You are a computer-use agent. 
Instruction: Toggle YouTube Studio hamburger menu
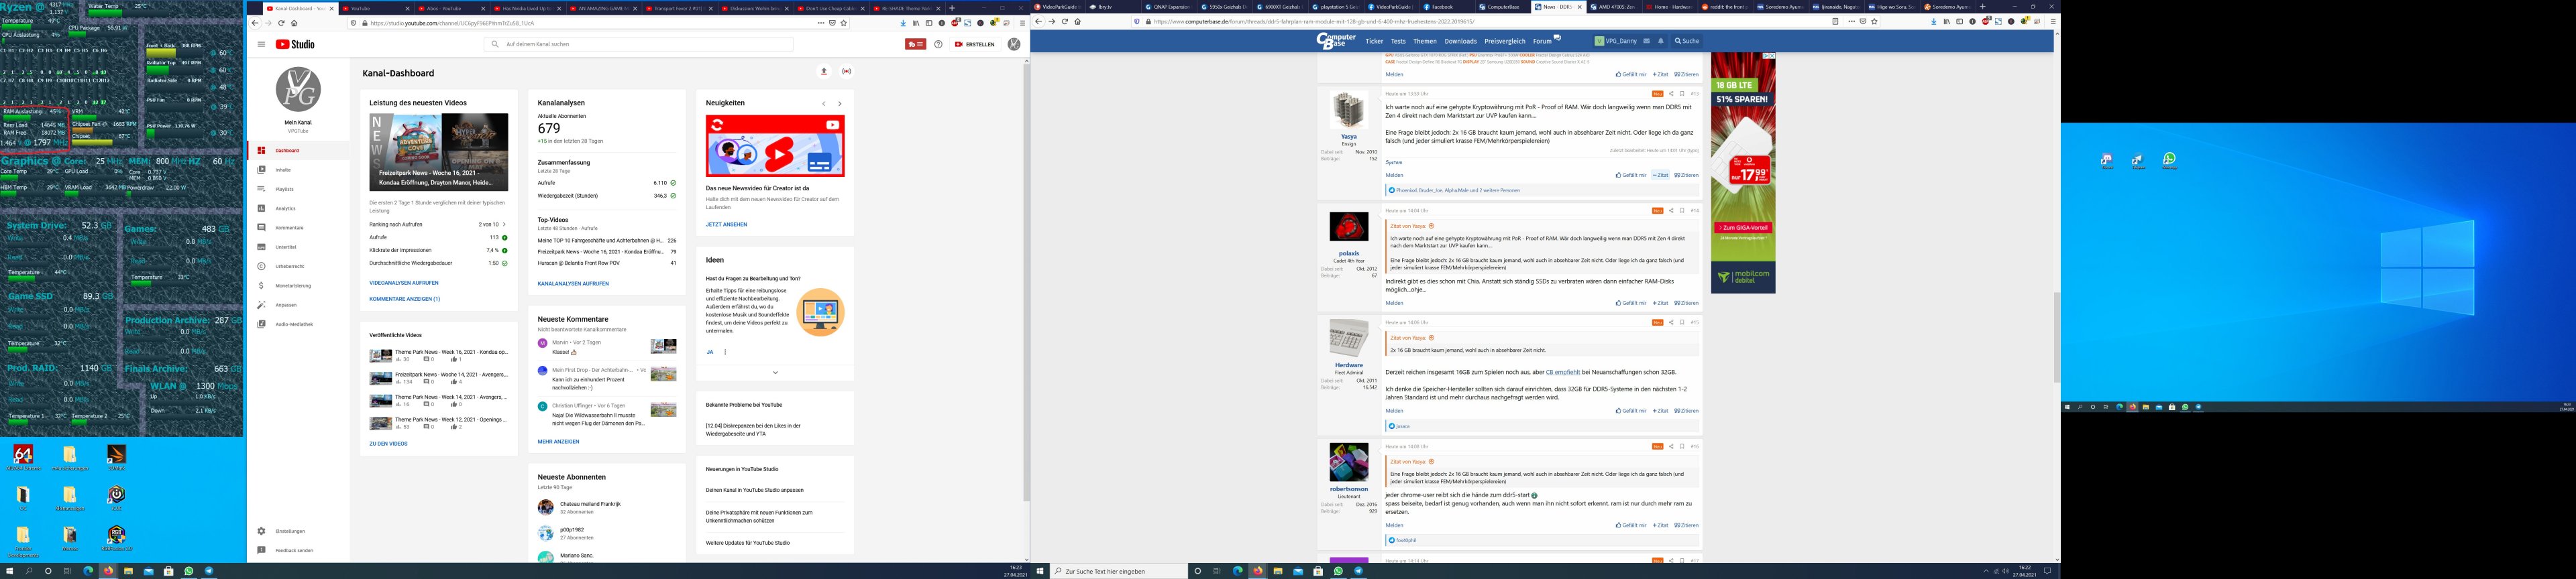pos(261,44)
